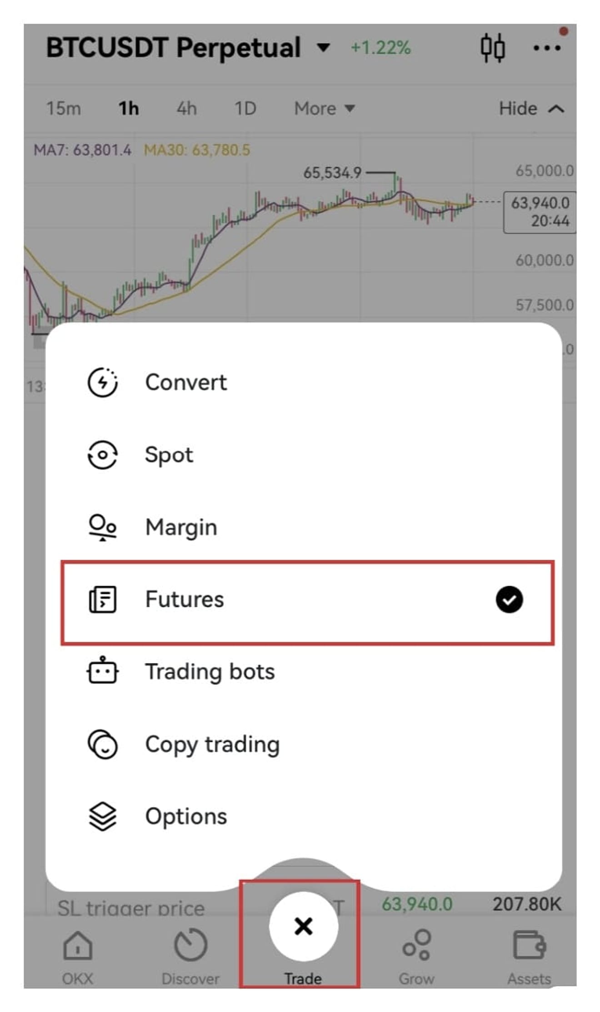Open candlestick chart settings icon
Screen dimensions: 600x1012
point(493,47)
